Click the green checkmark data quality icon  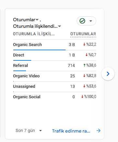(82, 21)
